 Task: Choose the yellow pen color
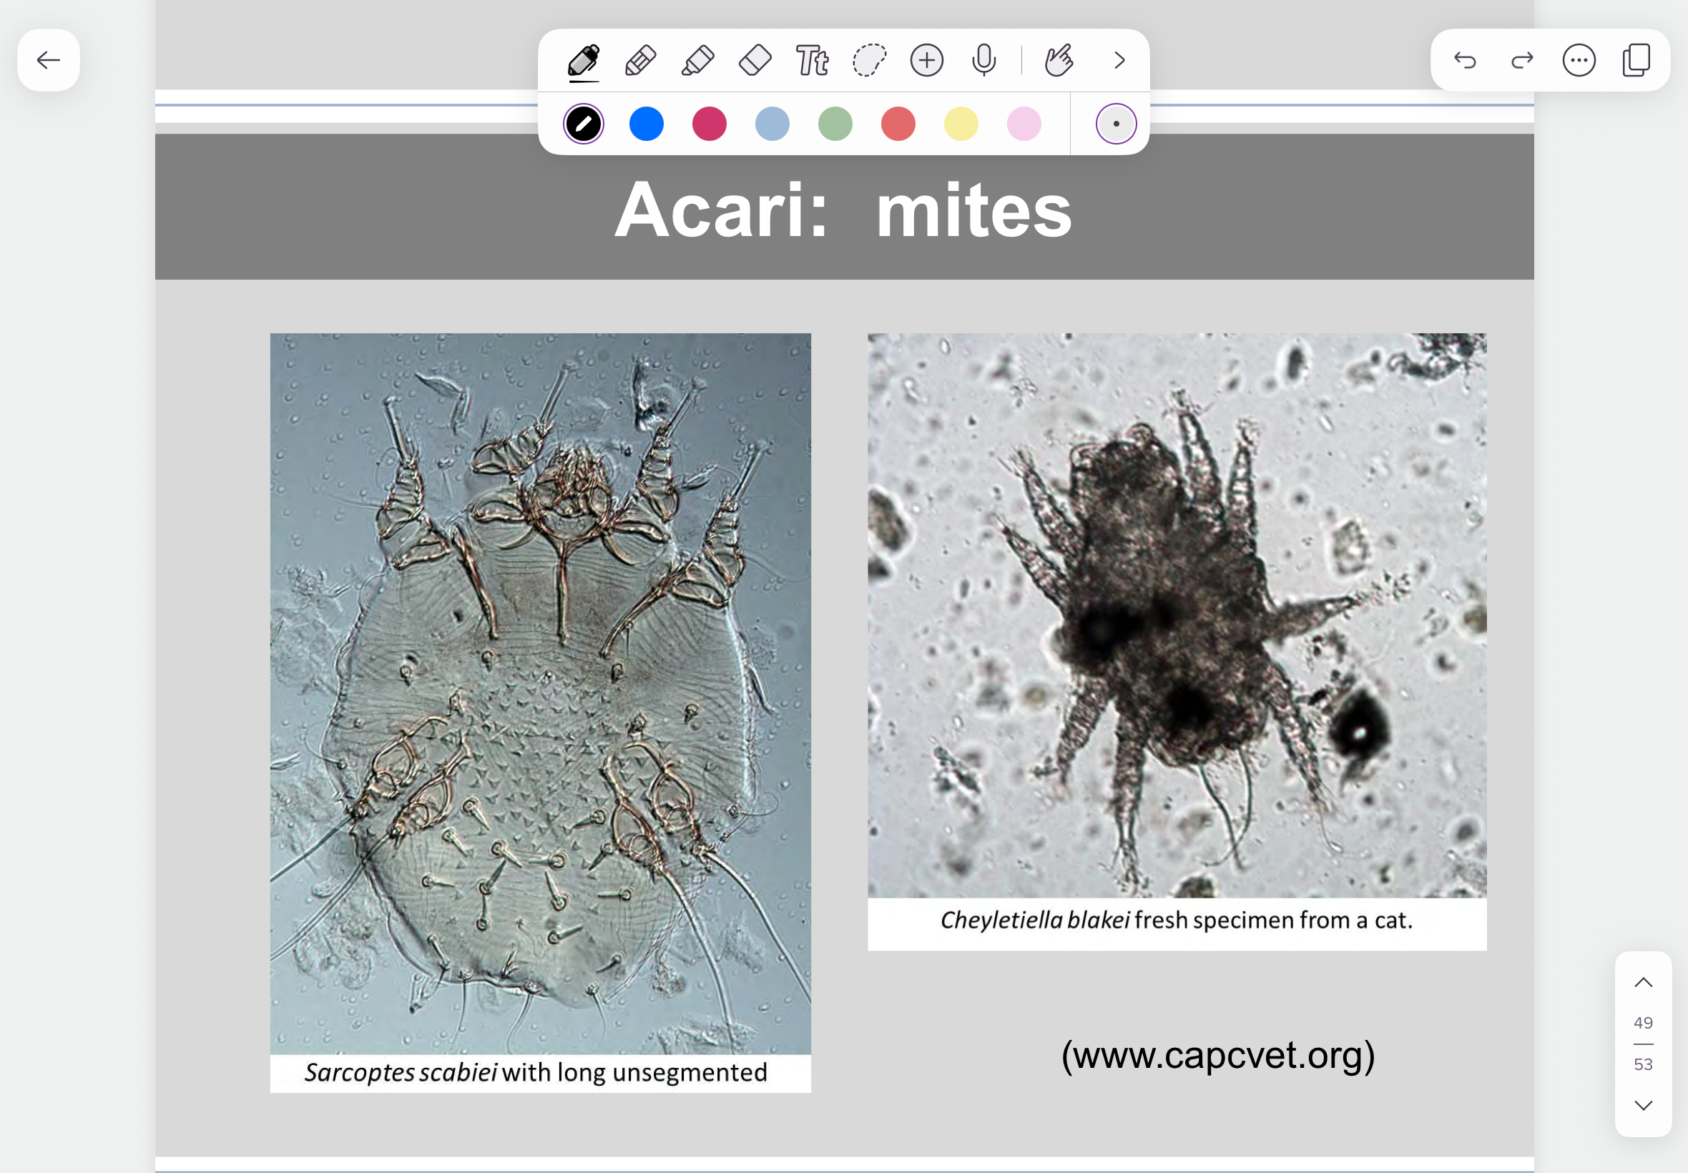click(x=961, y=124)
